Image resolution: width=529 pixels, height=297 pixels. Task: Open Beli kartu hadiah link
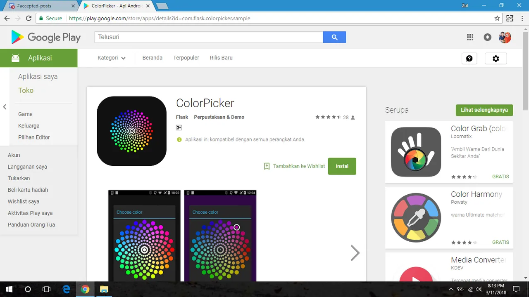pyautogui.click(x=28, y=190)
